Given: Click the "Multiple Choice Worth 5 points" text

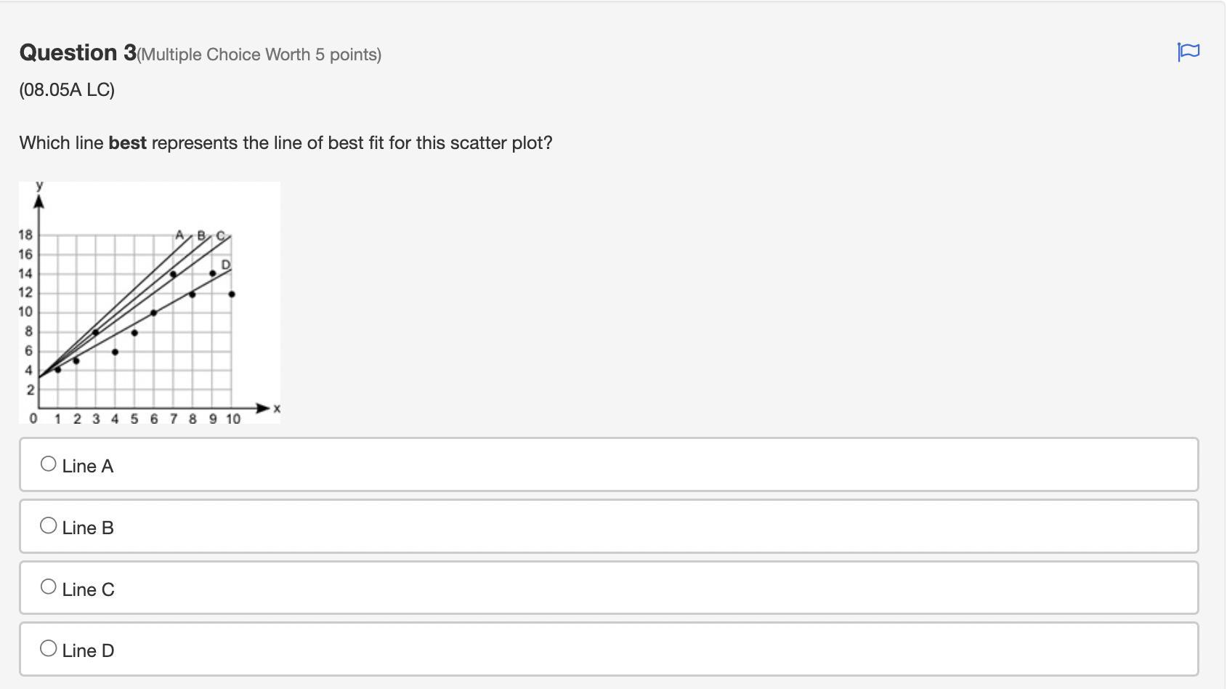Looking at the screenshot, I should 259,55.
